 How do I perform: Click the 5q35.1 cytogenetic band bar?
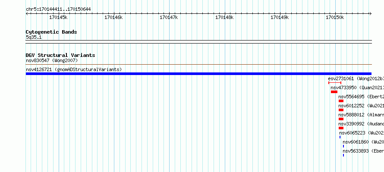click(198, 42)
